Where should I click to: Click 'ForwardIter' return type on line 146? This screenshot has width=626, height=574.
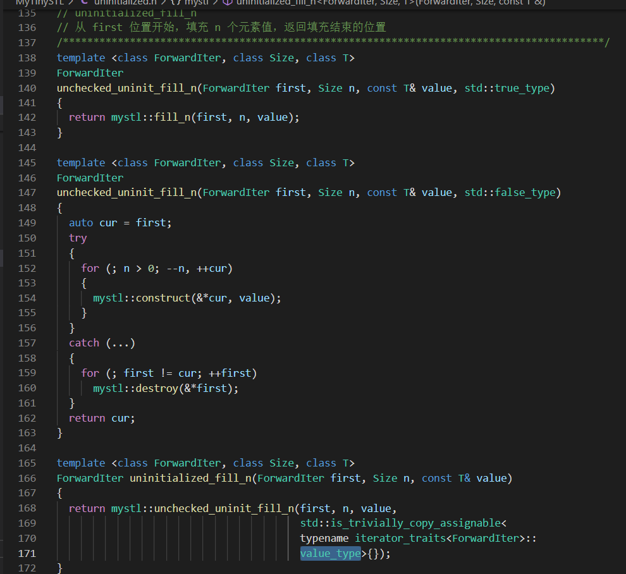tap(90, 178)
